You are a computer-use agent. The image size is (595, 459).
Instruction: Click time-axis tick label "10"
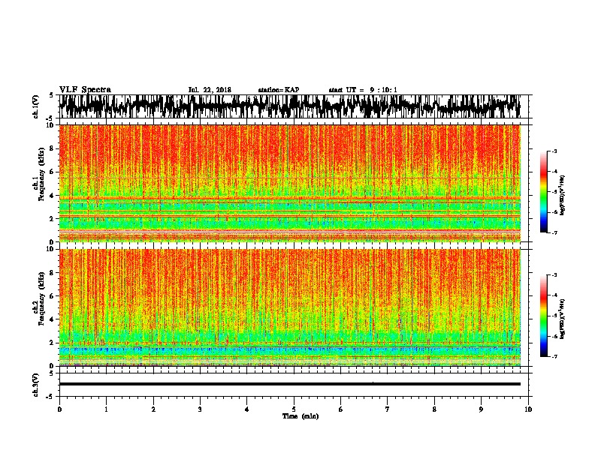(528, 409)
